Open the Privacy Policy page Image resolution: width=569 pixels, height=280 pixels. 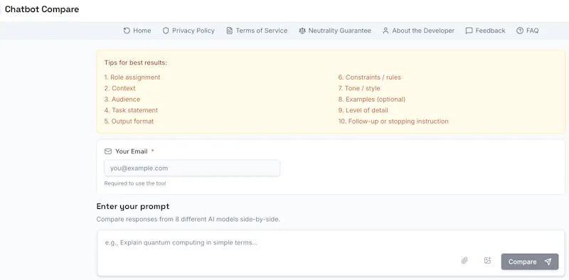(x=188, y=31)
